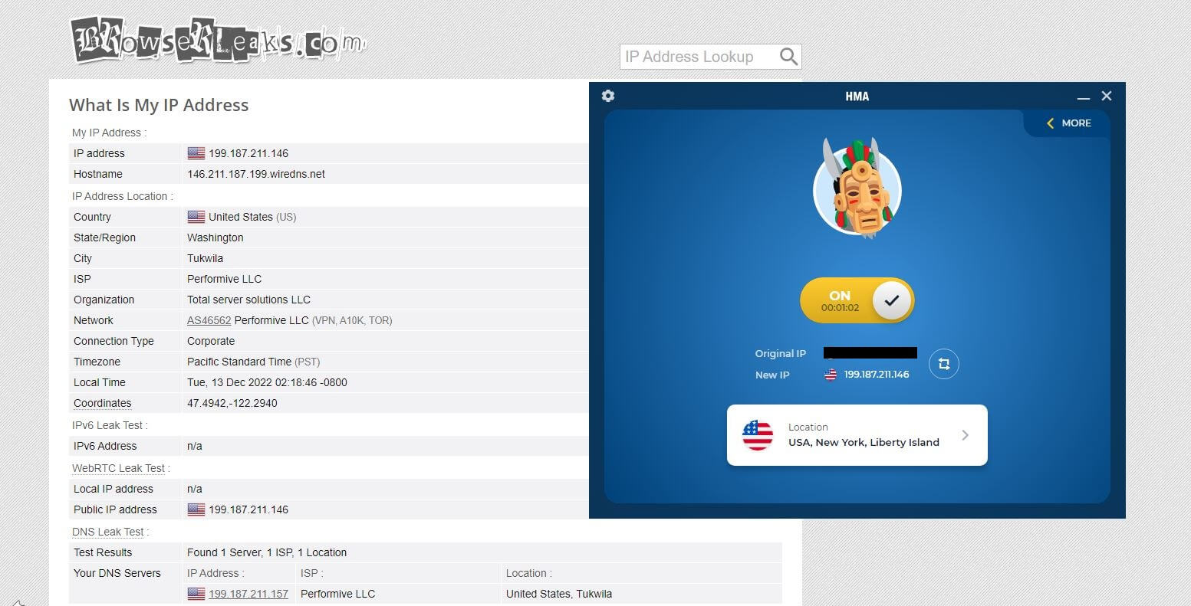Click the Washington state value
The height and width of the screenshot is (606, 1191).
coord(215,237)
